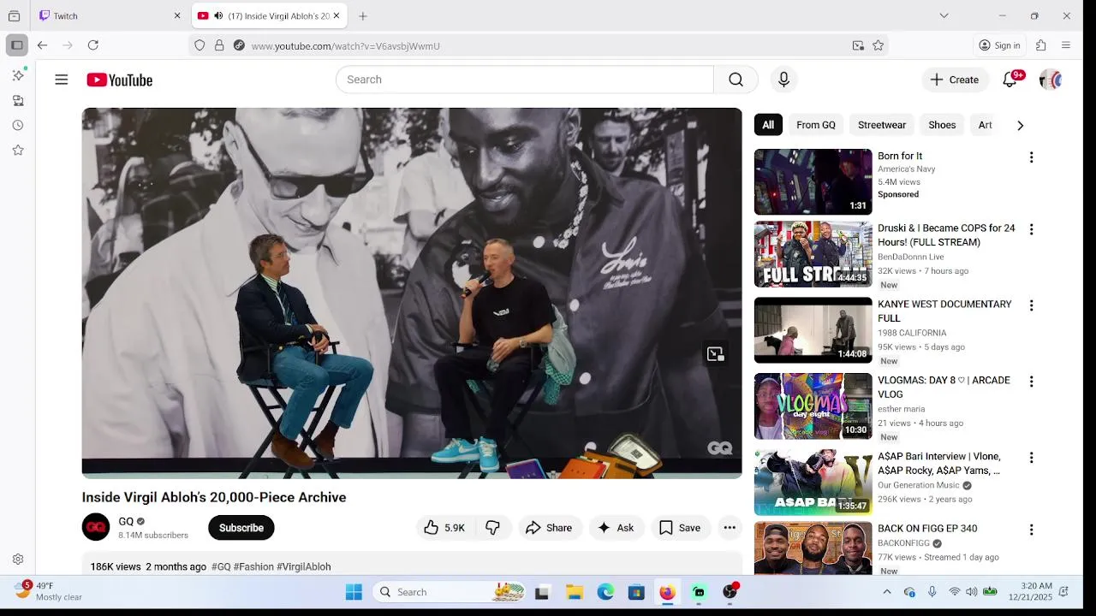Click the Share button
The image size is (1096, 616).
coord(549,528)
